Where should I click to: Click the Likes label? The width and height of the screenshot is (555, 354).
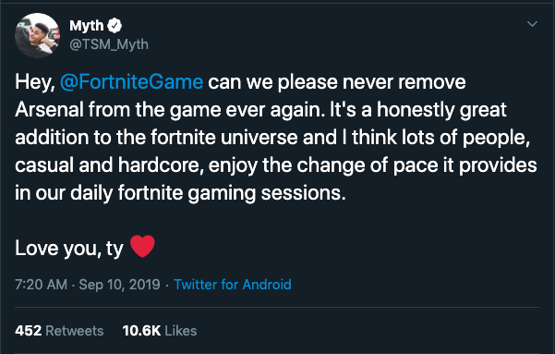[x=181, y=331]
